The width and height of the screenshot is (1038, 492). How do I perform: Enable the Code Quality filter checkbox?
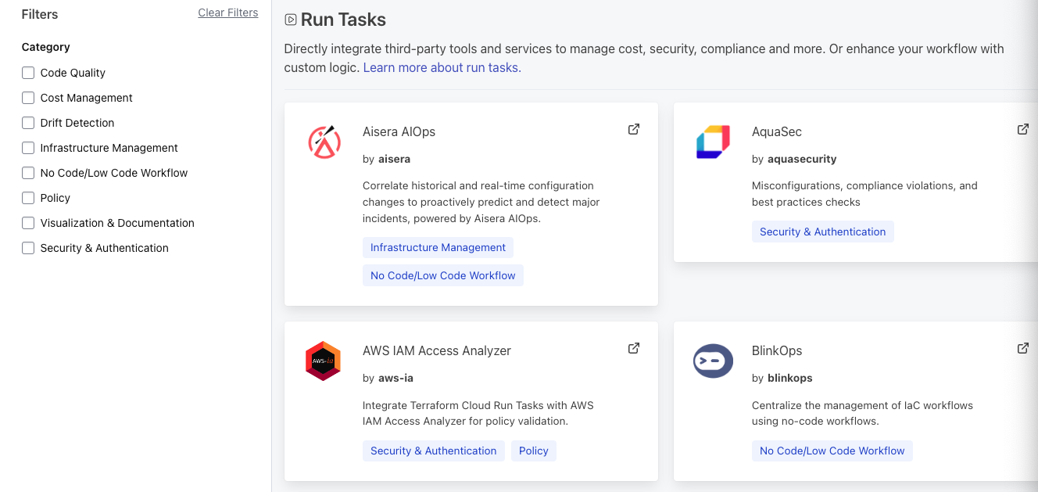click(28, 73)
